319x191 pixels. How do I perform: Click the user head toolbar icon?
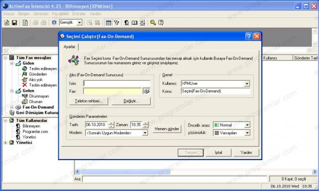pos(127,23)
